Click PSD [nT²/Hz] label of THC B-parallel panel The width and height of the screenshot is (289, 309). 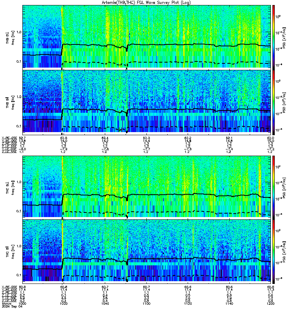284,252
